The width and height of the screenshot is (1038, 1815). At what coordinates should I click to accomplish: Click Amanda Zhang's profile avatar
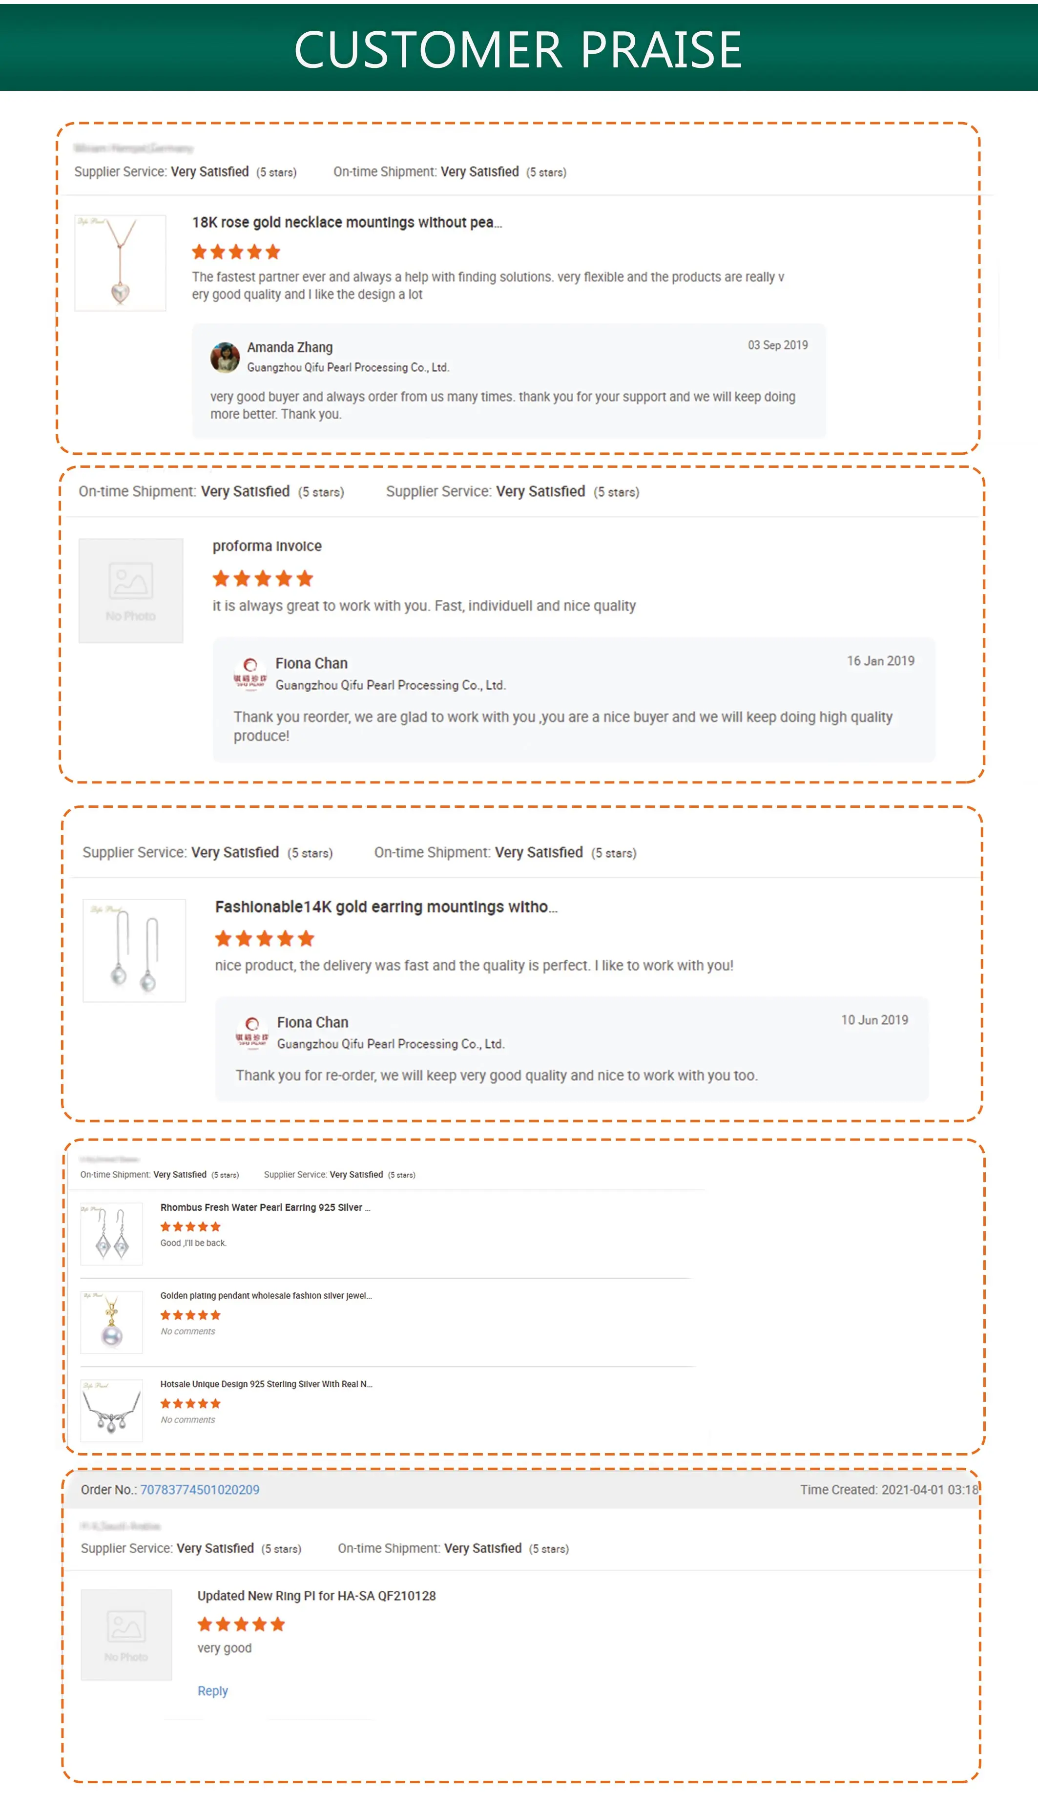(225, 358)
